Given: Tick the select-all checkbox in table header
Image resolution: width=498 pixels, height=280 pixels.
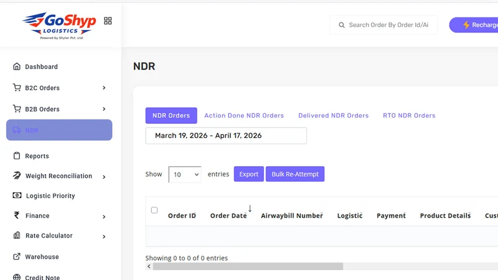Looking at the screenshot, I should (154, 210).
